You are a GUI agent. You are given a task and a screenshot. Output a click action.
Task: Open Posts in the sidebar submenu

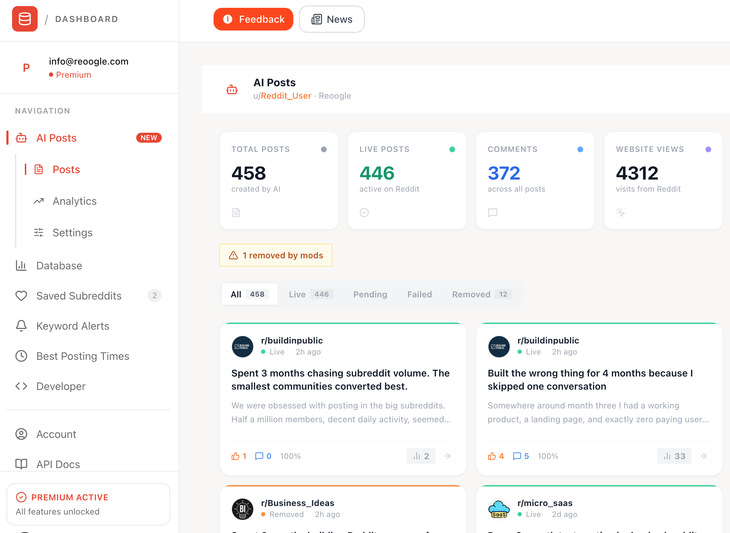click(x=66, y=170)
